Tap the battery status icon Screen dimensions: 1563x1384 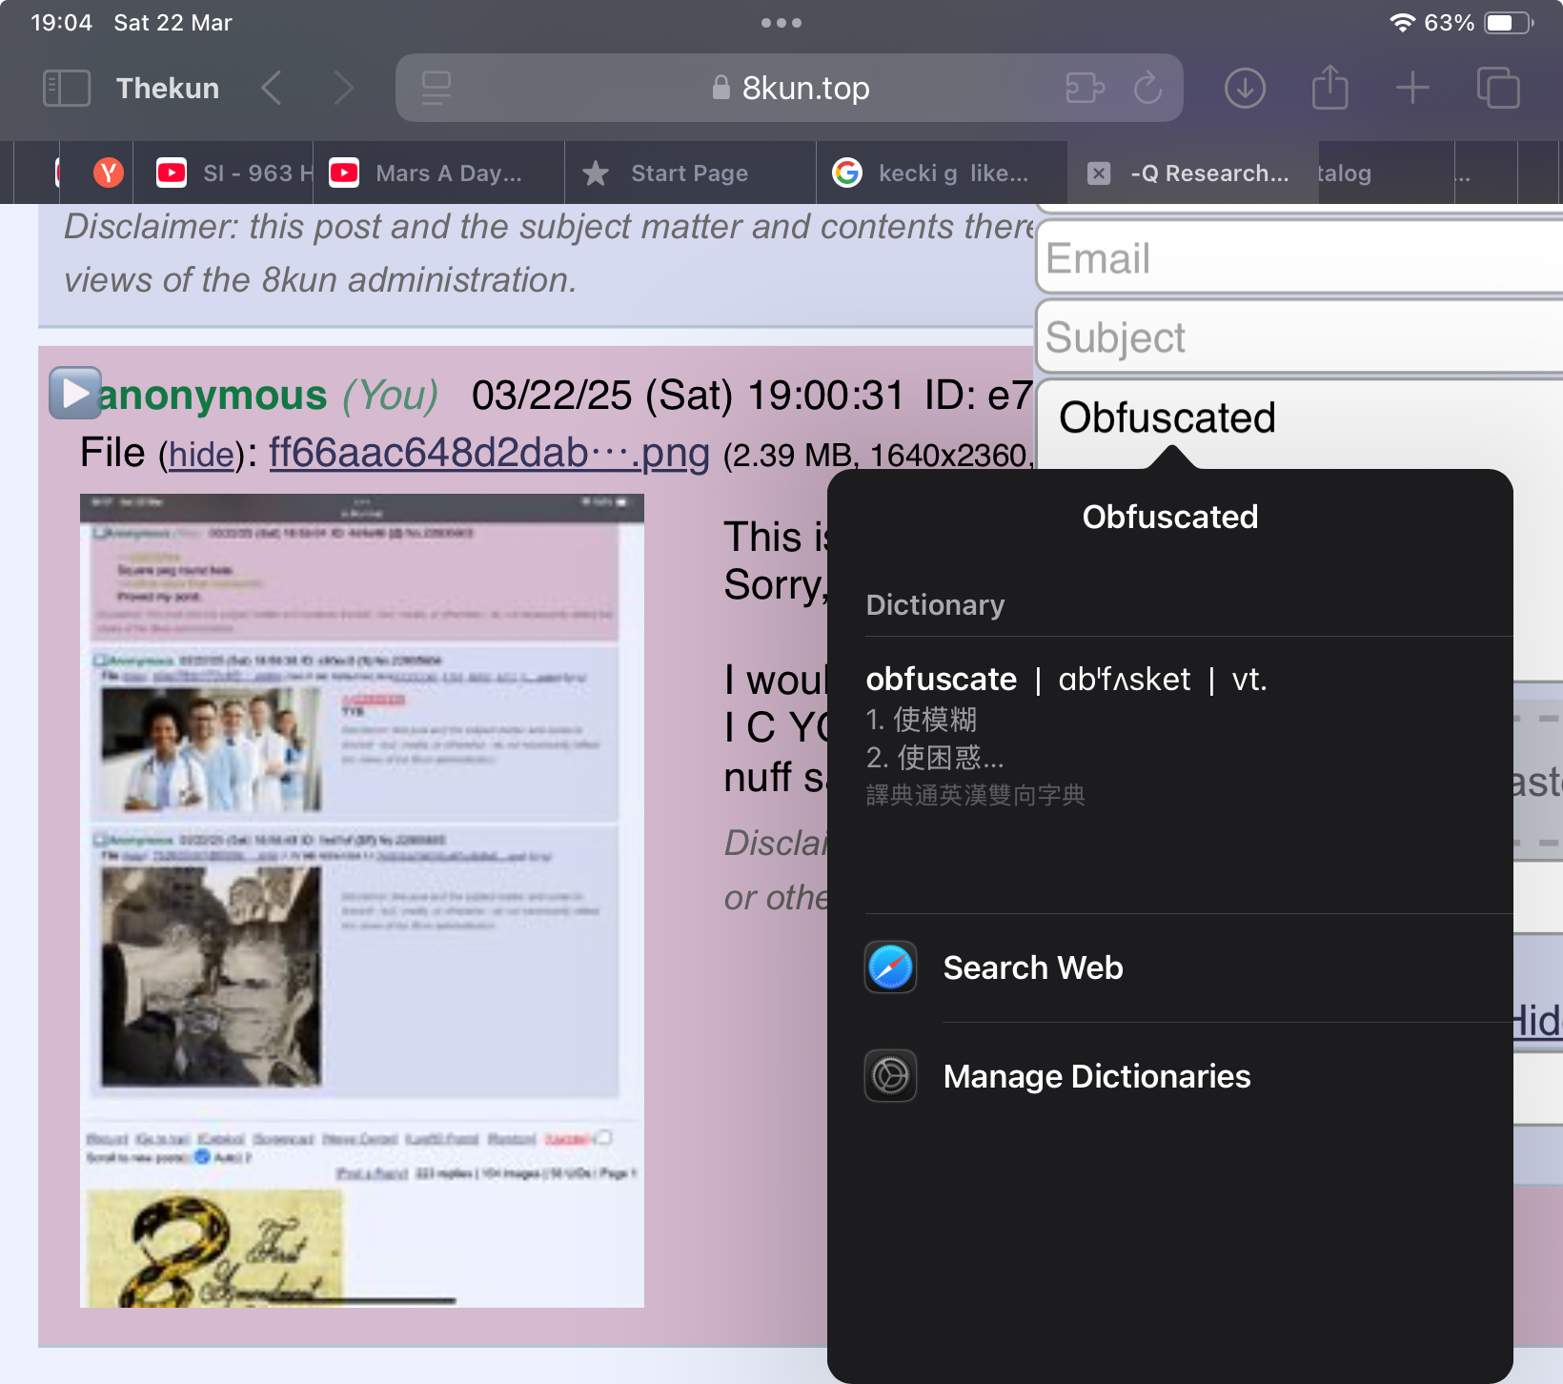pos(1509,23)
